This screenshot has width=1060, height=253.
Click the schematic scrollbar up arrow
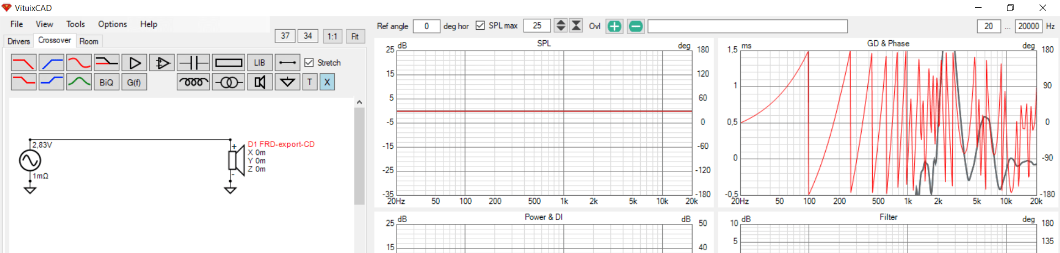(x=359, y=103)
